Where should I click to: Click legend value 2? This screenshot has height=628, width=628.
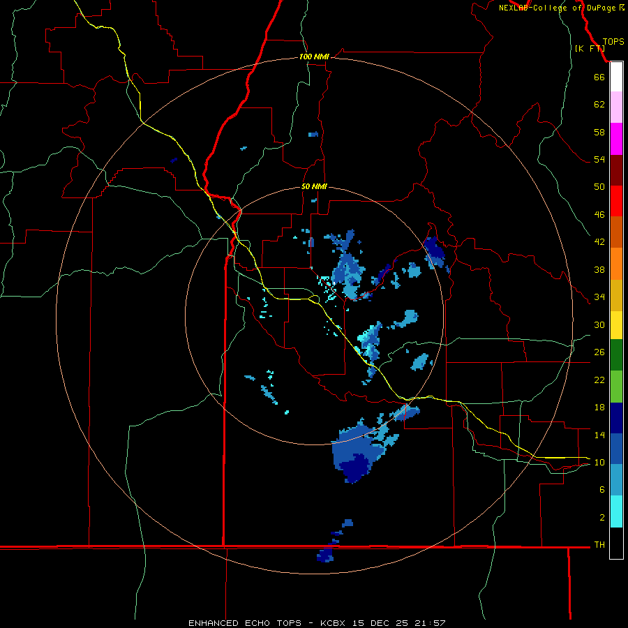(602, 518)
